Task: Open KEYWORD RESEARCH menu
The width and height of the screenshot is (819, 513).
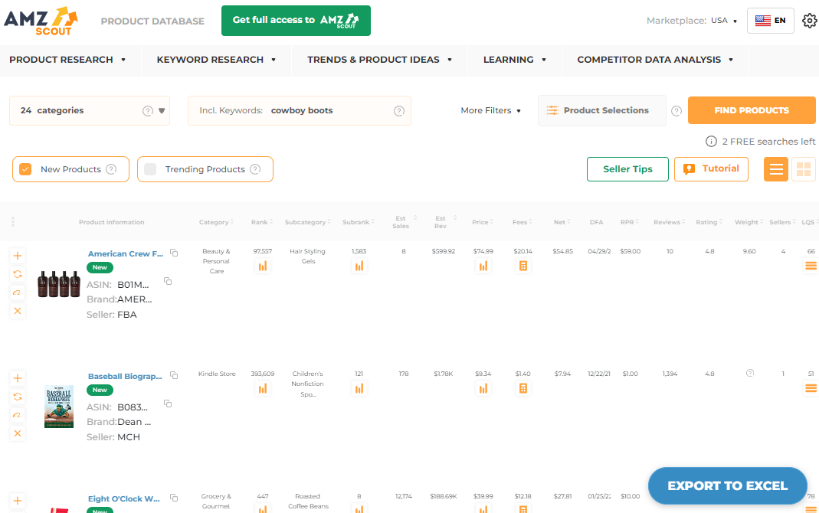Action: (216, 60)
